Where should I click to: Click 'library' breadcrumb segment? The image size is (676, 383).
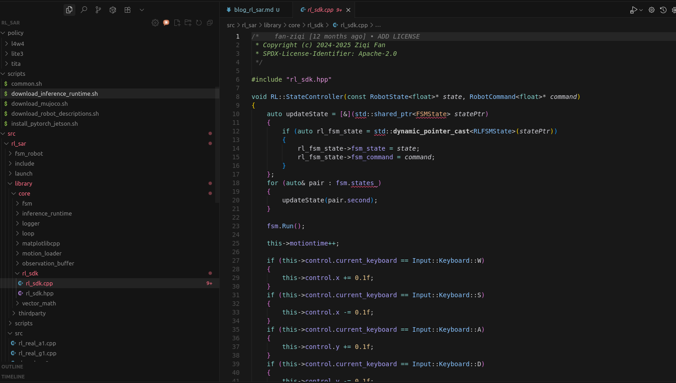pyautogui.click(x=272, y=25)
